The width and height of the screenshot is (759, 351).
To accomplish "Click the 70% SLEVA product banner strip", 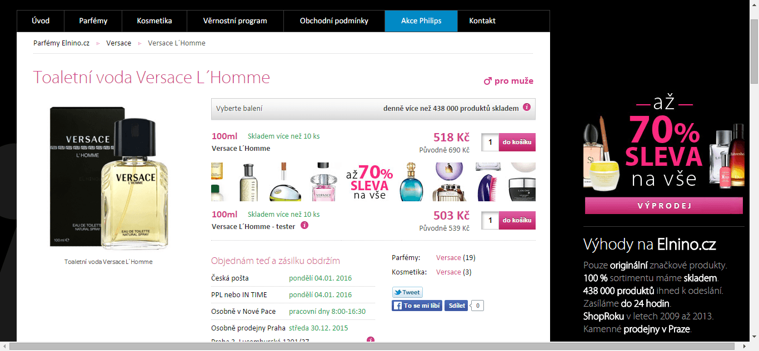I will click(x=373, y=182).
